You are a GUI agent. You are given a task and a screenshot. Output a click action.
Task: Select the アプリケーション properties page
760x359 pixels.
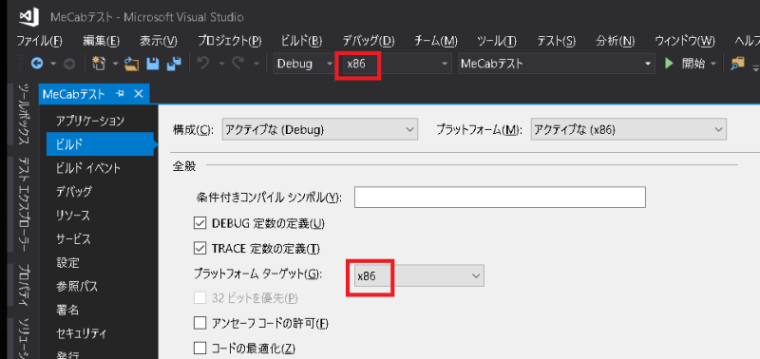[x=90, y=121]
